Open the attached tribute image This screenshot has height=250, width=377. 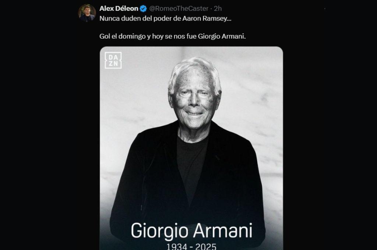click(x=191, y=148)
